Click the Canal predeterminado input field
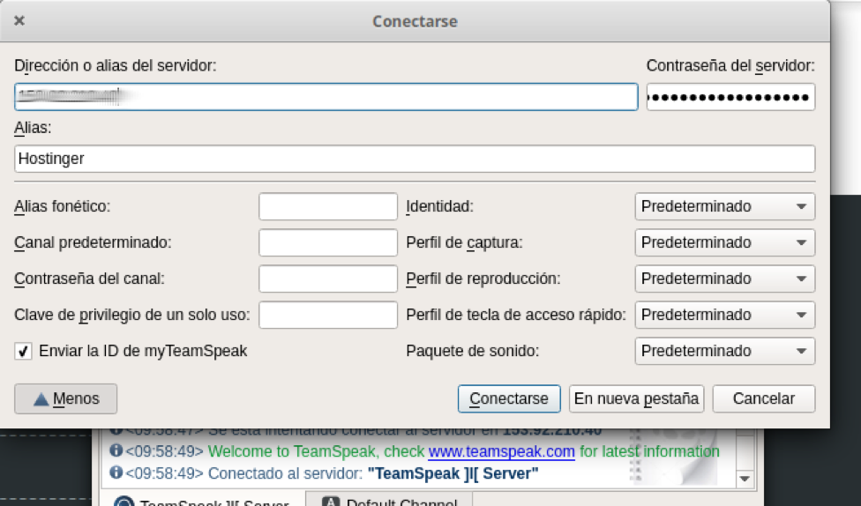 coord(327,242)
